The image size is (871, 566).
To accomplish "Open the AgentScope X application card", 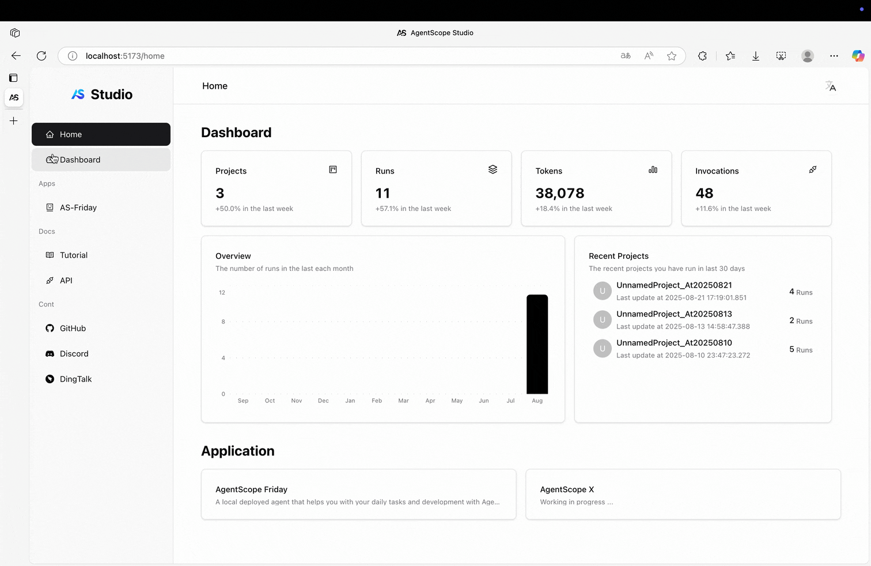I will pyautogui.click(x=683, y=495).
